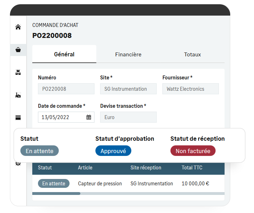This screenshot has width=254, height=213.
Task: Click the Statut d'approbation label
Action: (125, 139)
